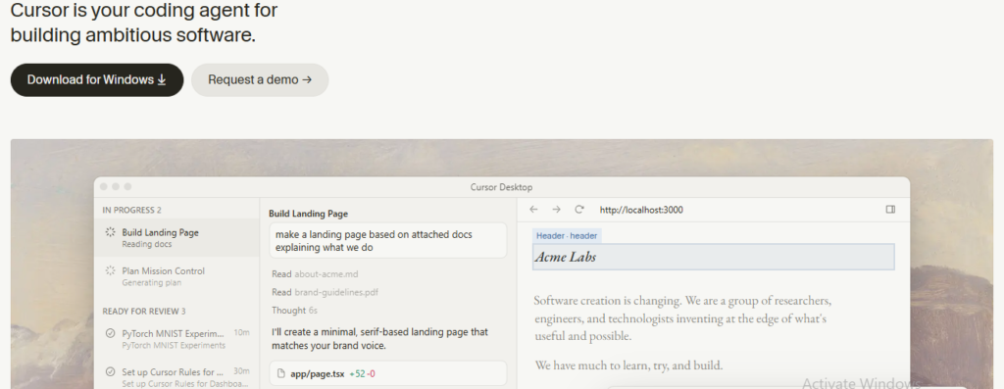Click the red close dot of Cursor Desktop
Image resolution: width=1004 pixels, height=389 pixels.
point(104,186)
